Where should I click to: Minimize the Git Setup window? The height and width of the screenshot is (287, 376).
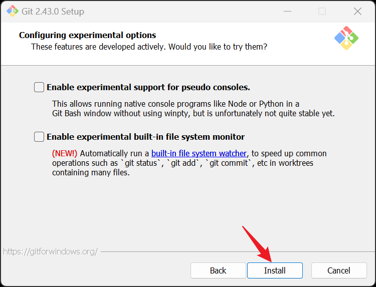287,11
